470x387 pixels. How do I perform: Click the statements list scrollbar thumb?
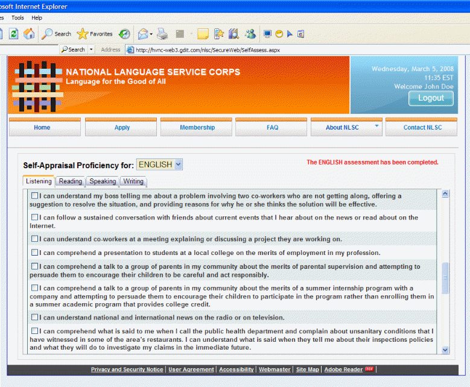(x=446, y=278)
